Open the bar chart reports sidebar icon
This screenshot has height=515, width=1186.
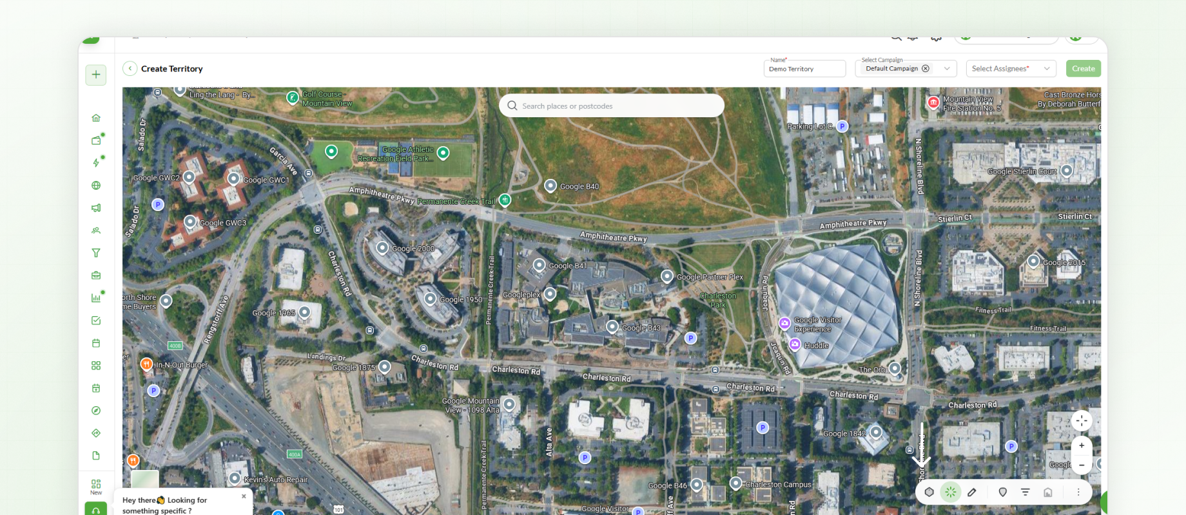pyautogui.click(x=96, y=298)
